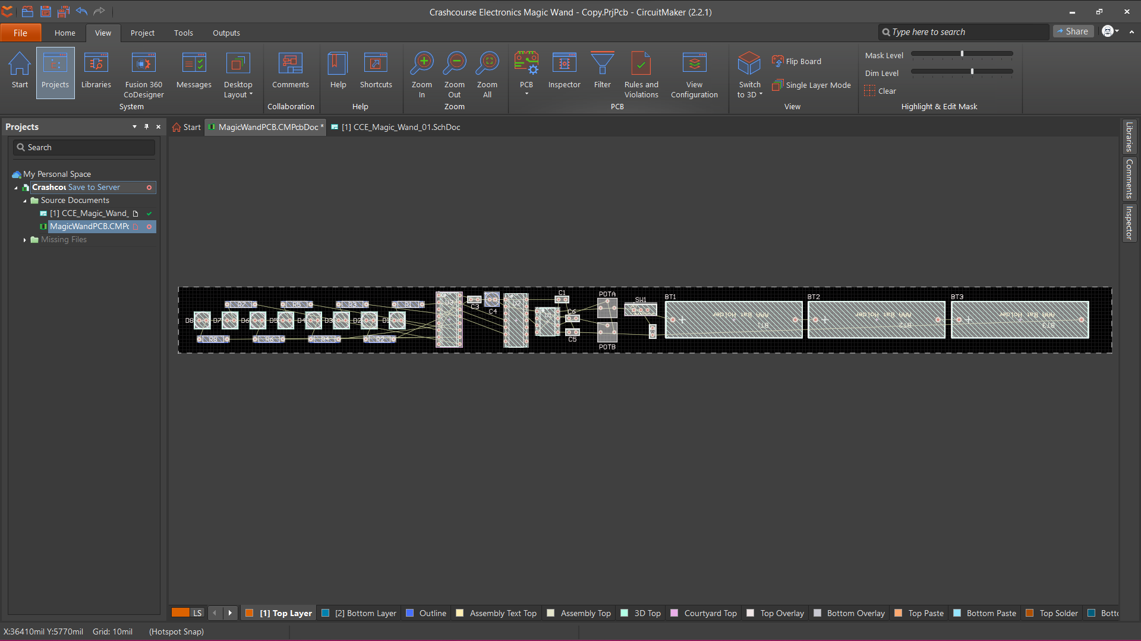1141x641 pixels.
Task: Collapse the Source Documents folder
Action: coord(24,201)
